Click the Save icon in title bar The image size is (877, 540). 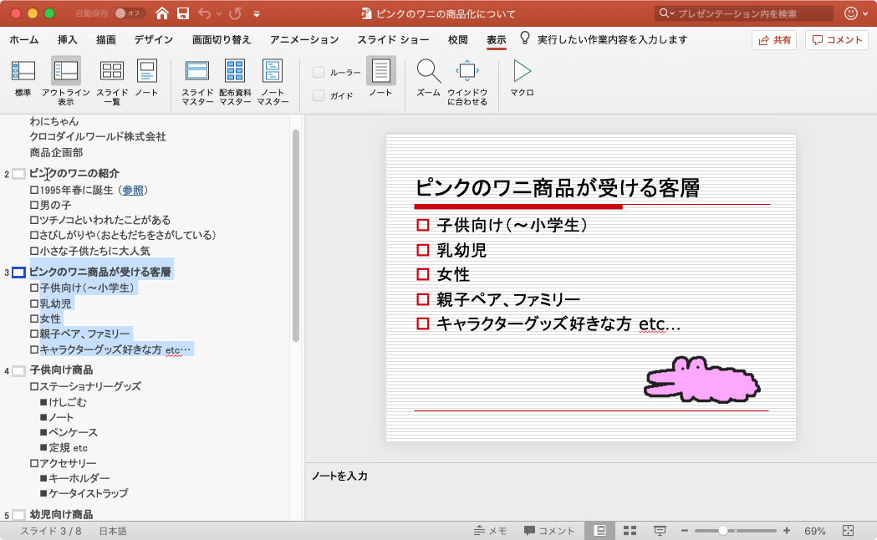(x=183, y=13)
